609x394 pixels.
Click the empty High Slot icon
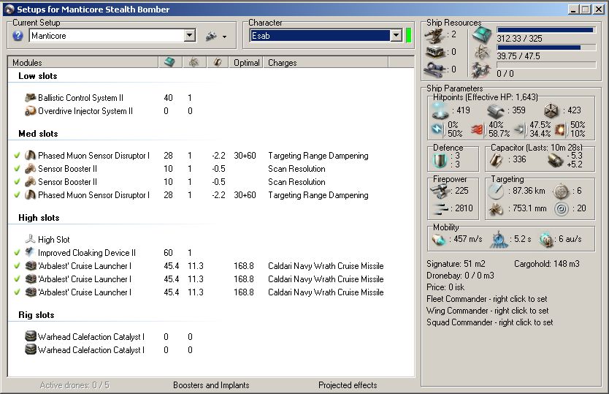[x=30, y=239]
